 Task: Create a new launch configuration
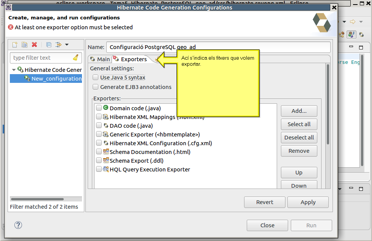[15, 45]
